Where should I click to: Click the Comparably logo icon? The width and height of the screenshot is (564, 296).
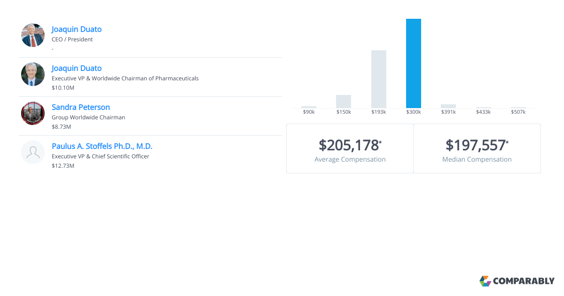pyautogui.click(x=485, y=281)
